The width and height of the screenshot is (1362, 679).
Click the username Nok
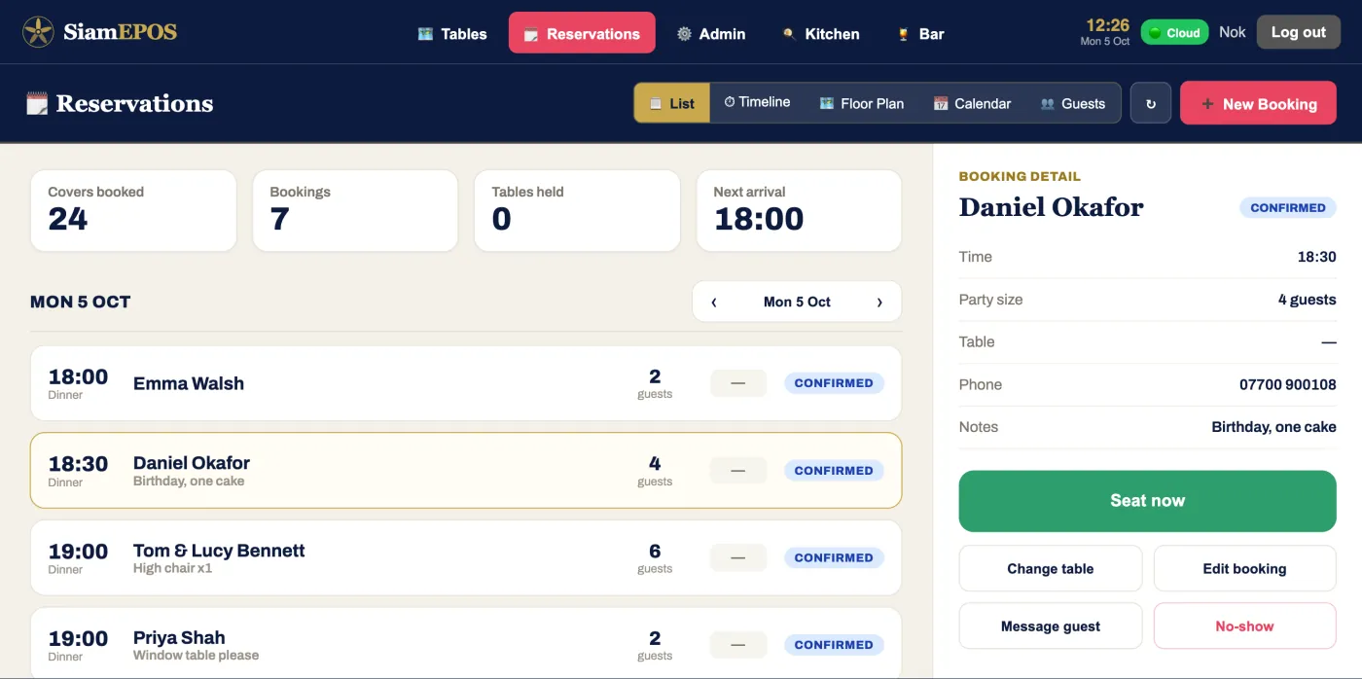pos(1233,32)
